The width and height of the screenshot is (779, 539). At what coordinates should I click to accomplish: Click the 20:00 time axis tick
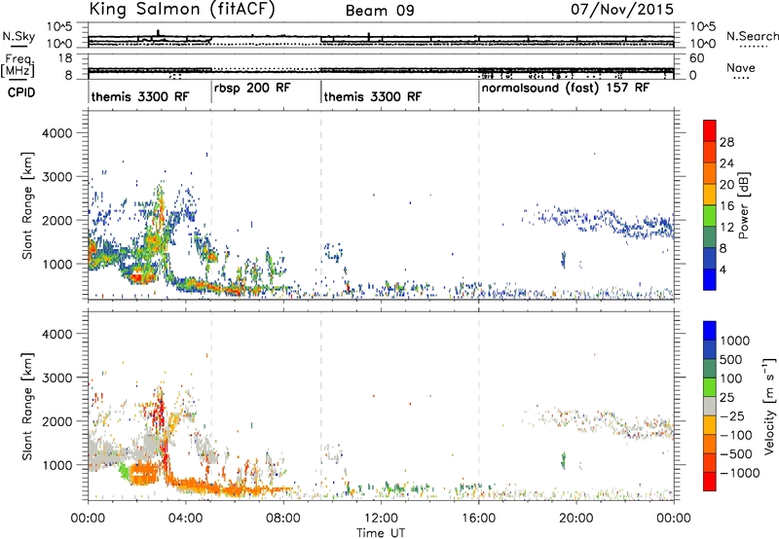point(576,519)
